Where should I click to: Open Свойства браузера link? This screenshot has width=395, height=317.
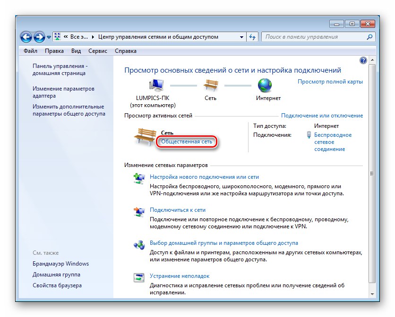57,285
